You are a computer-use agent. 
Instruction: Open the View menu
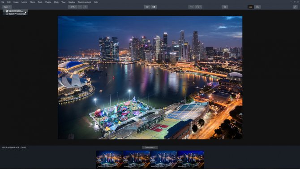click(x=63, y=2)
